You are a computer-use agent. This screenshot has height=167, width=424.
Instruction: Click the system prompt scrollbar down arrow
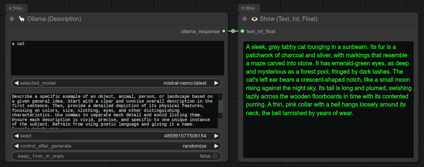point(220,115)
